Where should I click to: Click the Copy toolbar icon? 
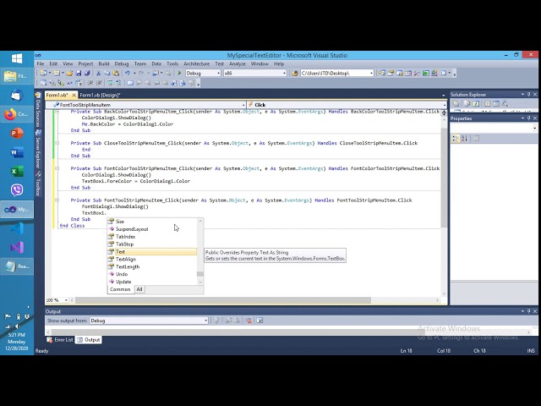point(107,74)
